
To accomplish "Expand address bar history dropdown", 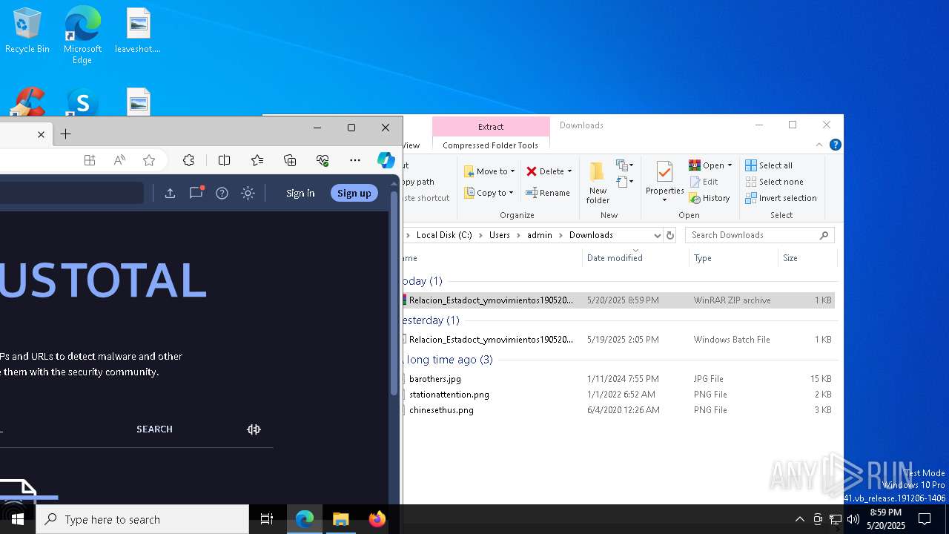I will click(x=657, y=235).
